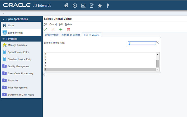Click the Standard Invoice Entry calculator icon
The width and height of the screenshot is (187, 117).
(5, 59)
